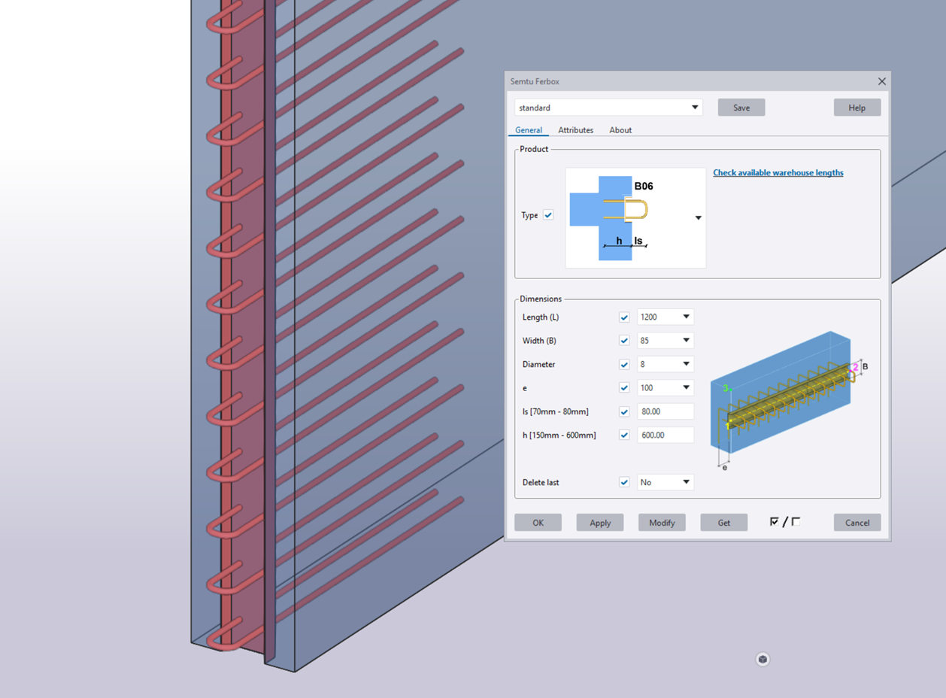The height and width of the screenshot is (698, 946).
Task: Uncheck the Length (L) checkbox
Action: (x=624, y=317)
